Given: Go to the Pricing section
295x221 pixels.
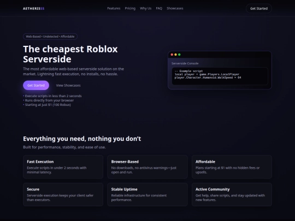Looking at the screenshot, I should coord(130,8).
